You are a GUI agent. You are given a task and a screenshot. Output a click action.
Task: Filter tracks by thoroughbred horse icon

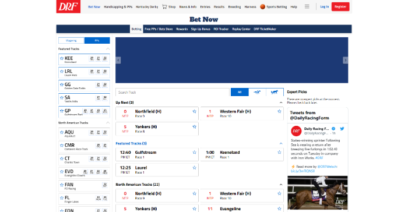(257, 92)
